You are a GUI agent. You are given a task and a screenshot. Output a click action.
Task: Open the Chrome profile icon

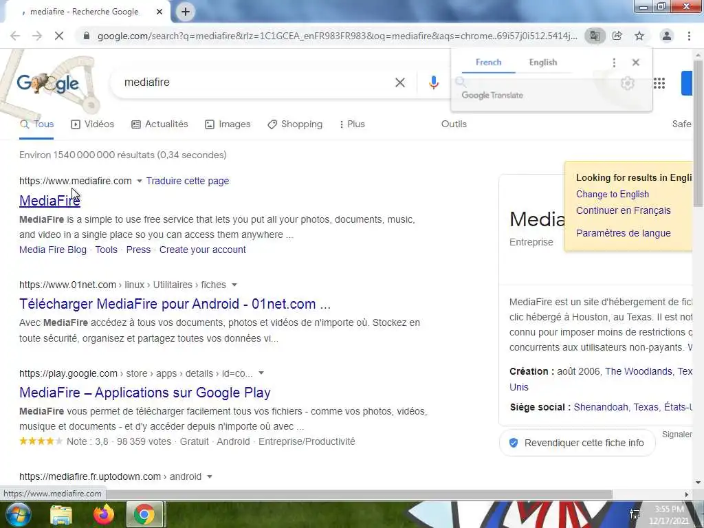667,36
